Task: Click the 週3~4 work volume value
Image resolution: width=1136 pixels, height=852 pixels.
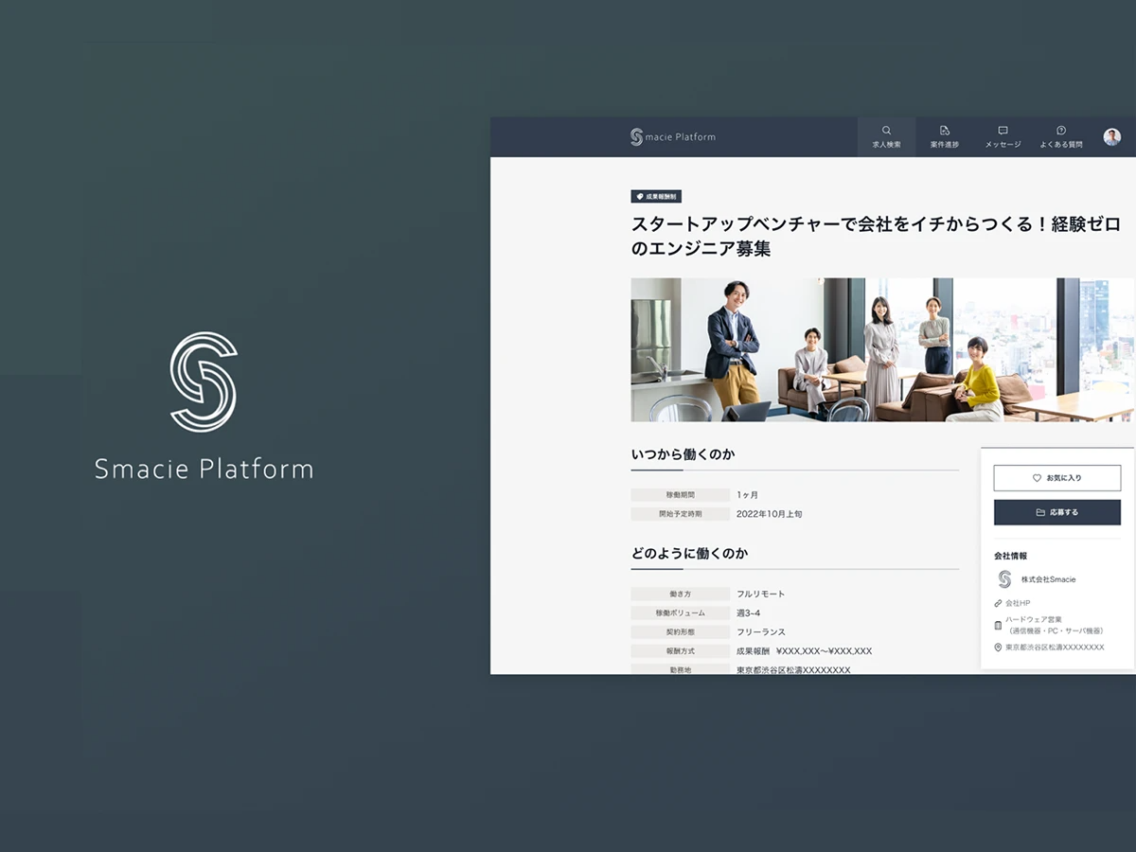Action: [749, 612]
